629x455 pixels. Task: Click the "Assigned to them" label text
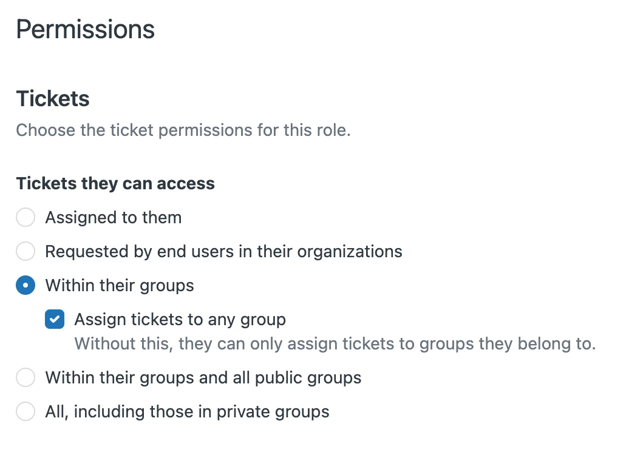pyautogui.click(x=114, y=218)
